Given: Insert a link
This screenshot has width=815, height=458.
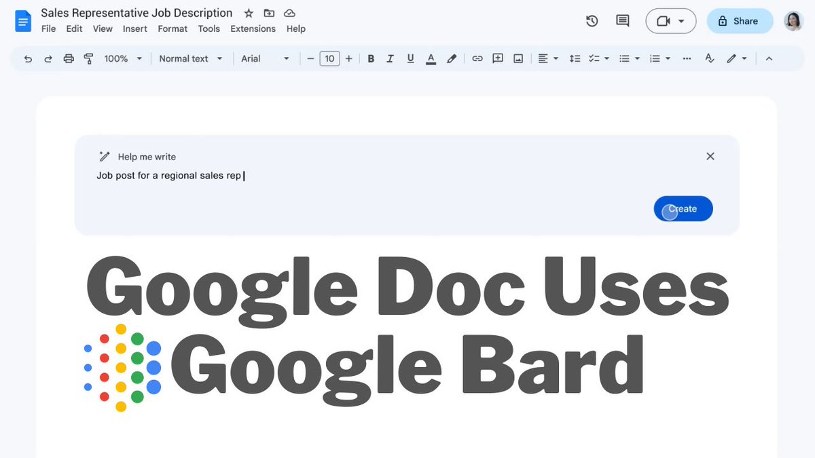Looking at the screenshot, I should click(477, 59).
